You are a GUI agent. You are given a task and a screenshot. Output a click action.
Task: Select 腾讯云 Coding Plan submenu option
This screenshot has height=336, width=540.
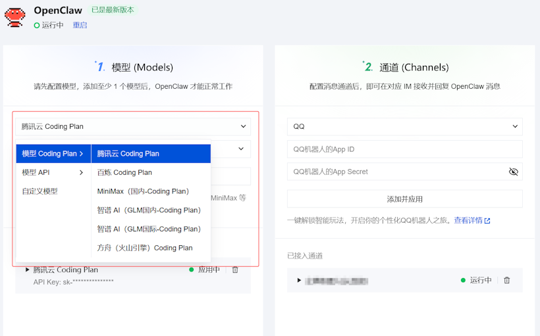151,154
